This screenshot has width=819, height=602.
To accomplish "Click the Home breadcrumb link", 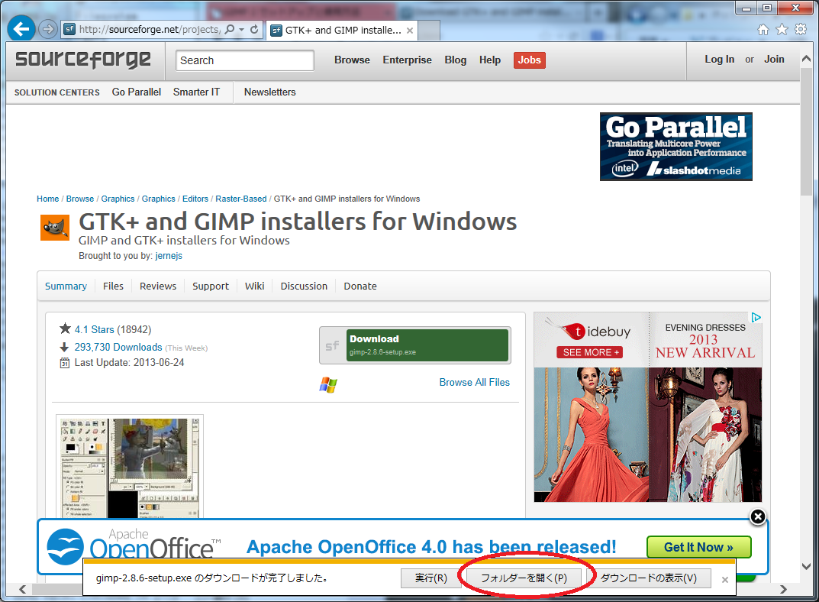I will coord(47,199).
